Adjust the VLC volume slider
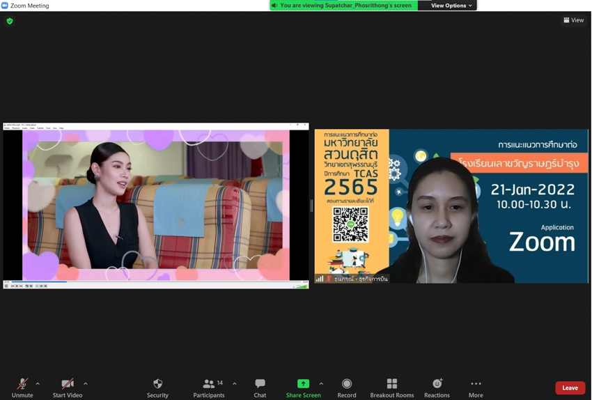The height and width of the screenshot is (400, 592). pyautogui.click(x=302, y=286)
